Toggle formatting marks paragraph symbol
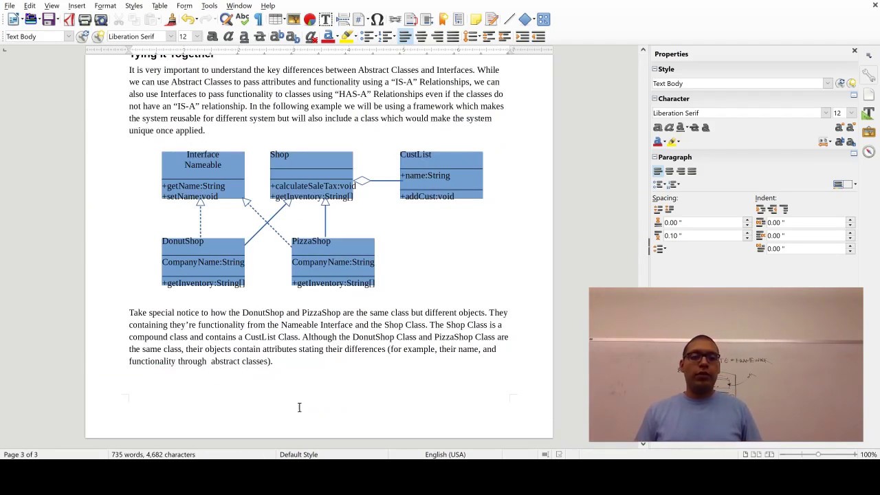Viewport: 880px width, 495px height. coord(258,19)
